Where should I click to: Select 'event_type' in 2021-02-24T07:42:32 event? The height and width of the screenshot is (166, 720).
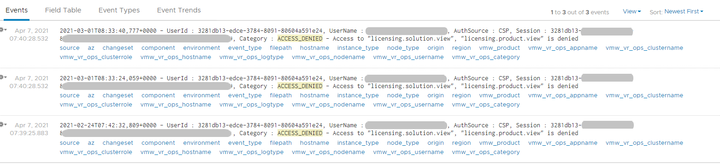point(245,142)
